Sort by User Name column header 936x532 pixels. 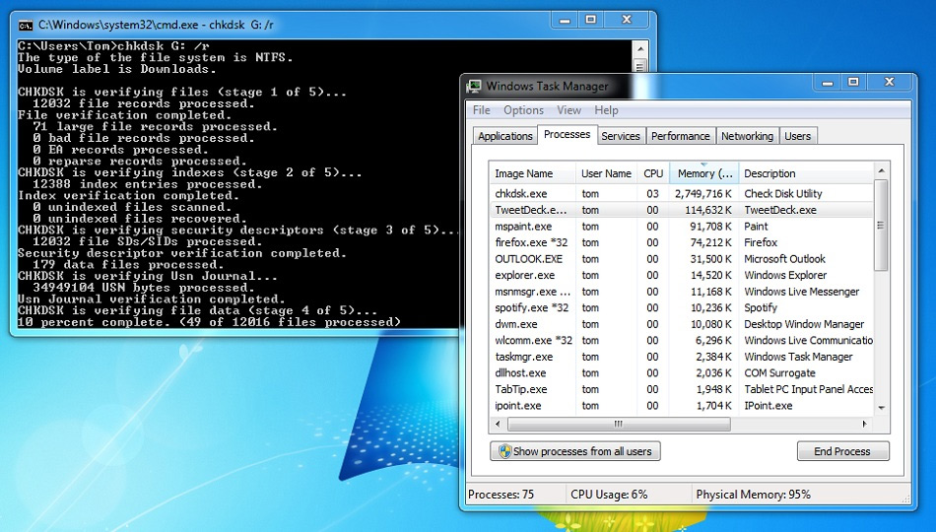[x=606, y=173]
